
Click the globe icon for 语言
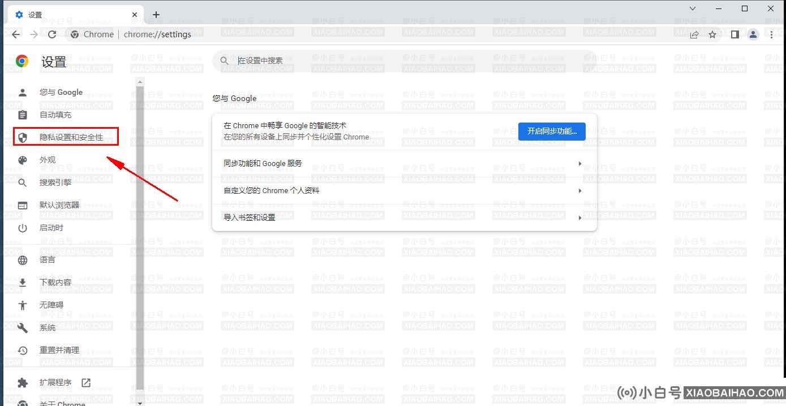pyautogui.click(x=23, y=260)
